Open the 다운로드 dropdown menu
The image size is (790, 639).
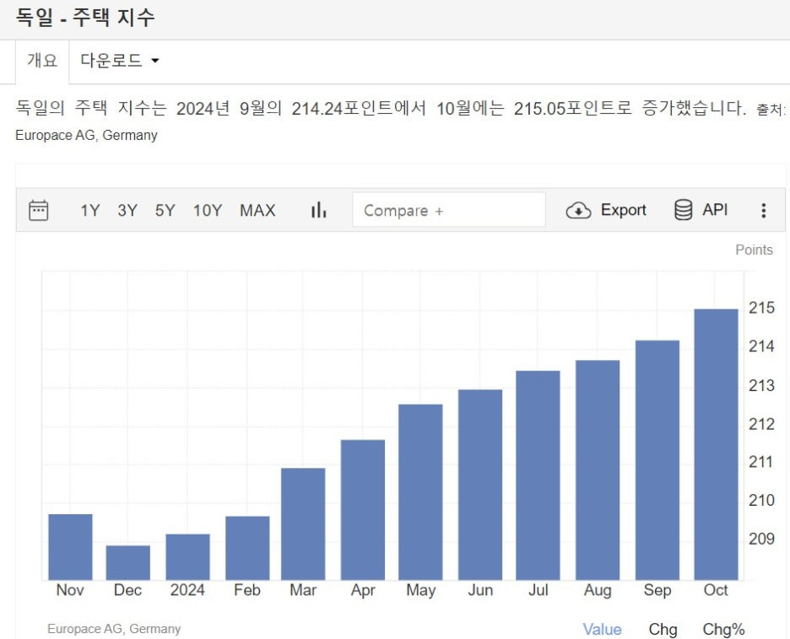click(120, 61)
